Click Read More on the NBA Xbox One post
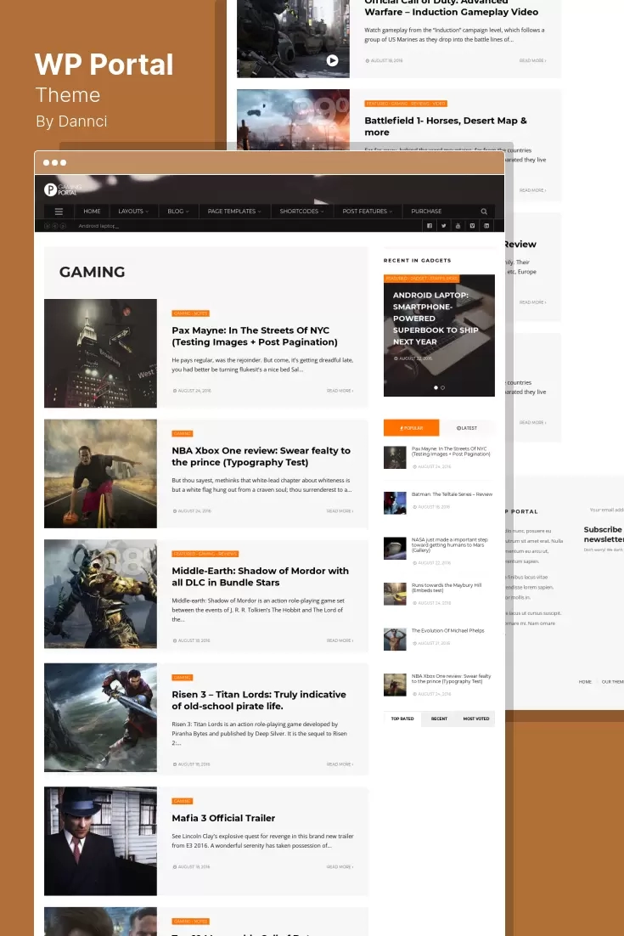 (340, 511)
